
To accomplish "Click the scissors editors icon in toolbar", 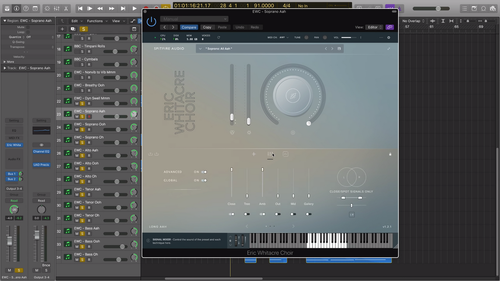I will [x=67, y=8].
